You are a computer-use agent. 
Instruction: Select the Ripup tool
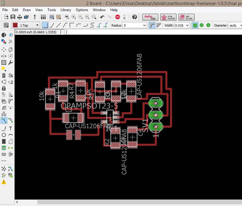[x=10, y=120]
